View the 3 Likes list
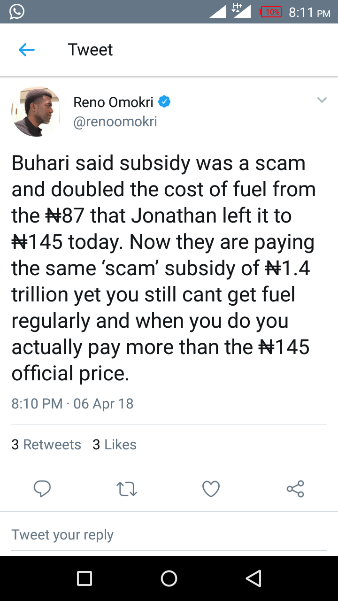338x601 pixels. point(115,445)
